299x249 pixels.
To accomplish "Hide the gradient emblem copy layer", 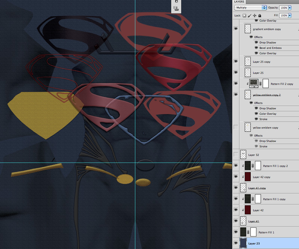I will (x=236, y=29).
